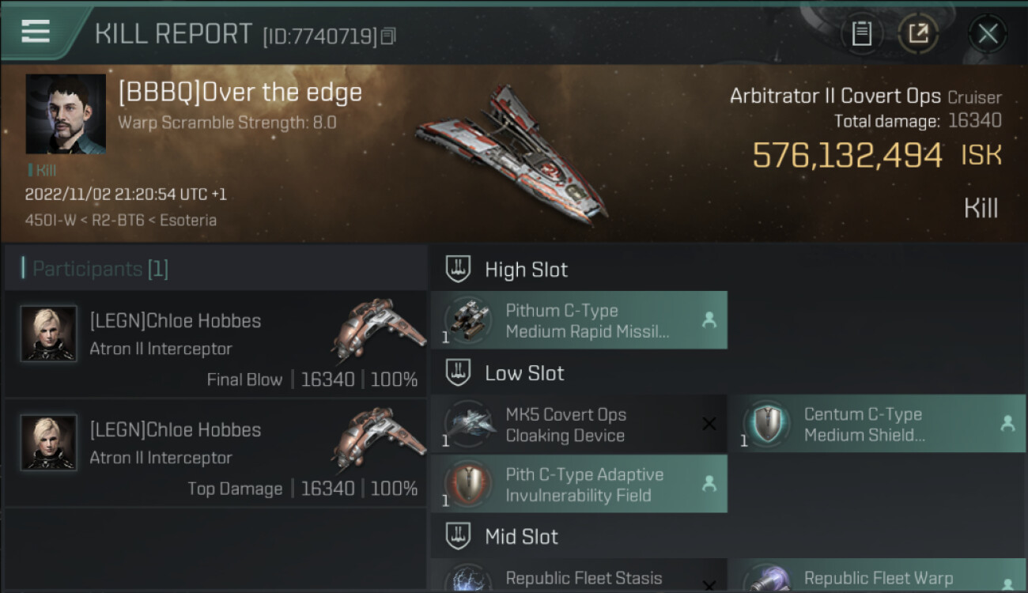Click the Low Slot shield icon

click(459, 373)
